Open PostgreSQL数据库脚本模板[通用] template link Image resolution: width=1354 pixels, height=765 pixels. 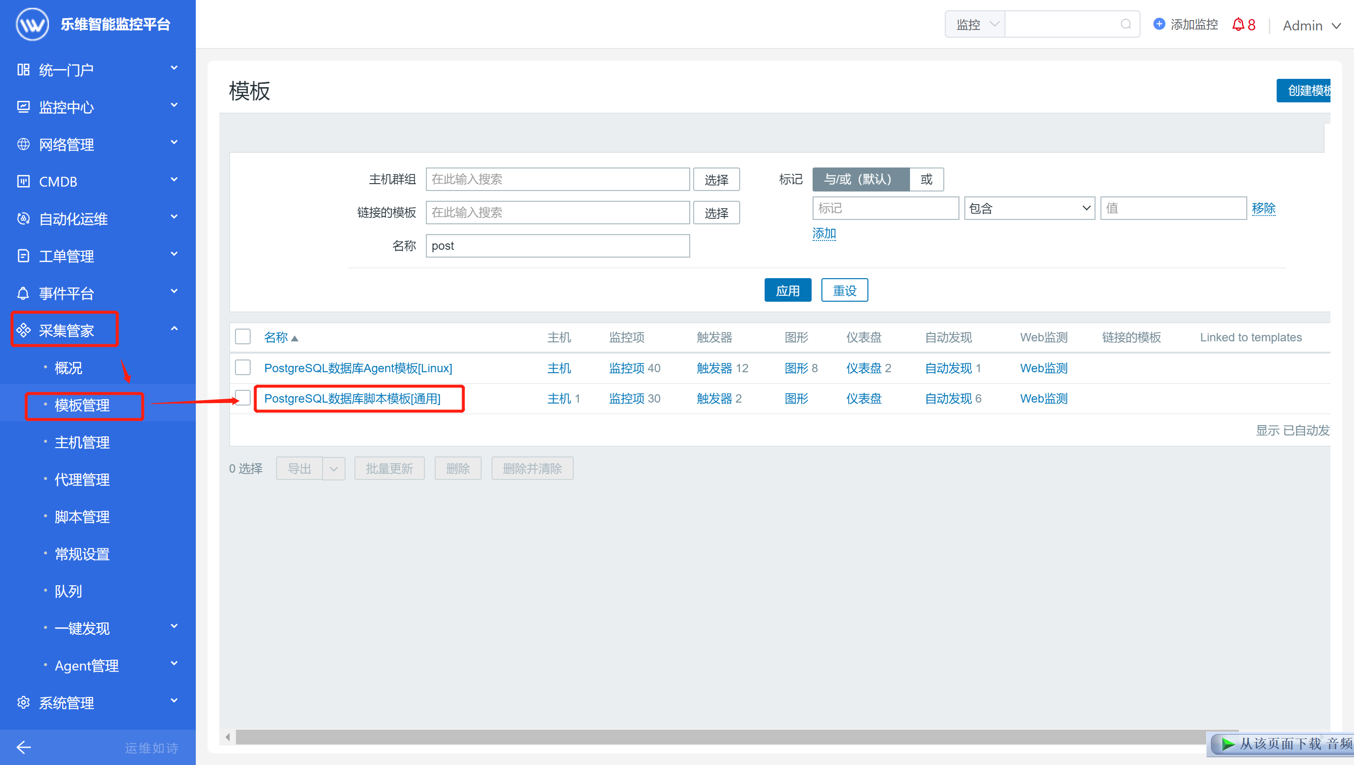pos(352,399)
